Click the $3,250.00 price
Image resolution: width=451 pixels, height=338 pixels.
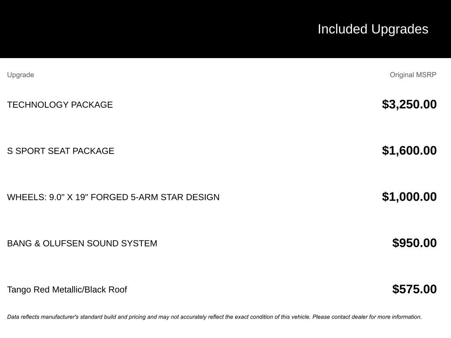[409, 104]
